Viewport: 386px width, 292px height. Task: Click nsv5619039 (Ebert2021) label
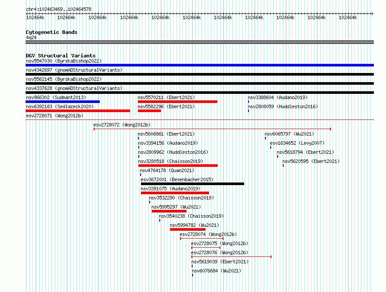click(220, 262)
